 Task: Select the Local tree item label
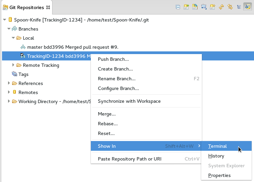(28, 38)
